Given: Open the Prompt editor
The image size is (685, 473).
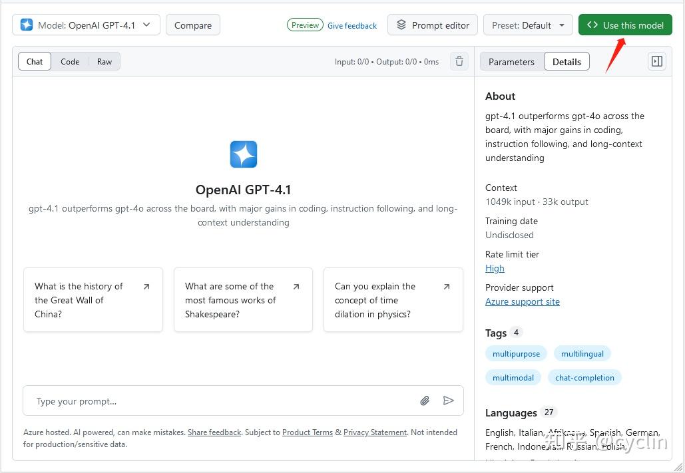Looking at the screenshot, I should click(433, 25).
